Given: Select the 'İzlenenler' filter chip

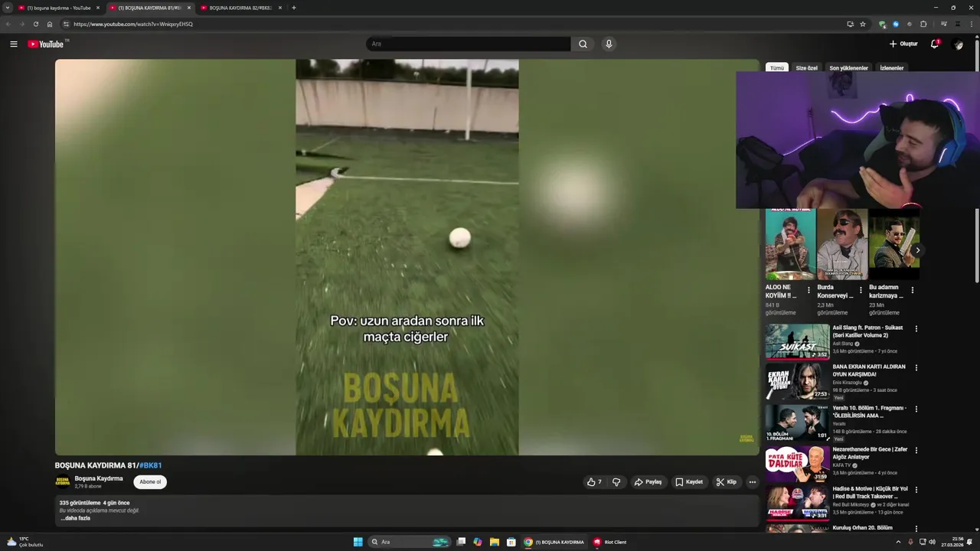Looking at the screenshot, I should click(x=892, y=68).
